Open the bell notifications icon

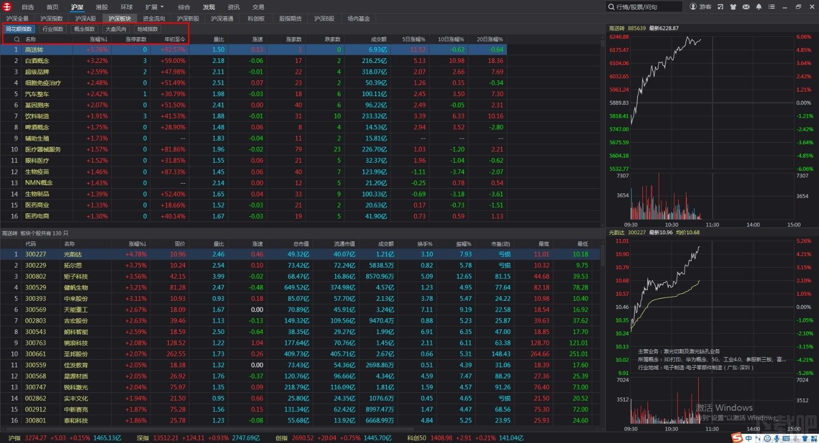pos(759,7)
